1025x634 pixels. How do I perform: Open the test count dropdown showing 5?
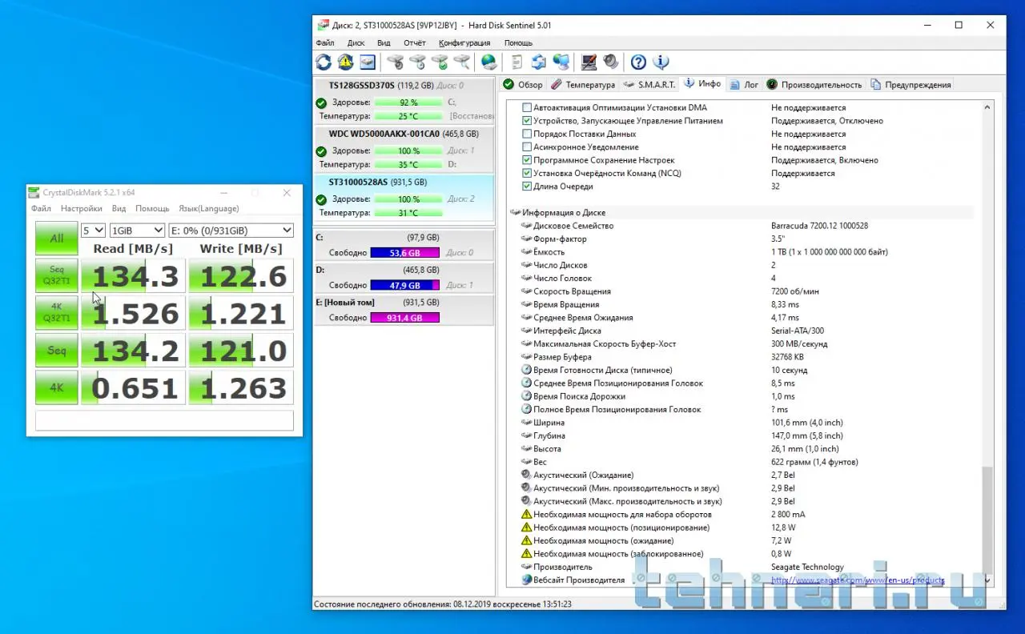tap(93, 231)
